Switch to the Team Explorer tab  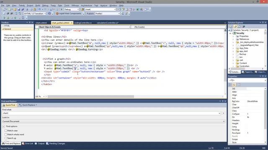[x=247, y=72]
